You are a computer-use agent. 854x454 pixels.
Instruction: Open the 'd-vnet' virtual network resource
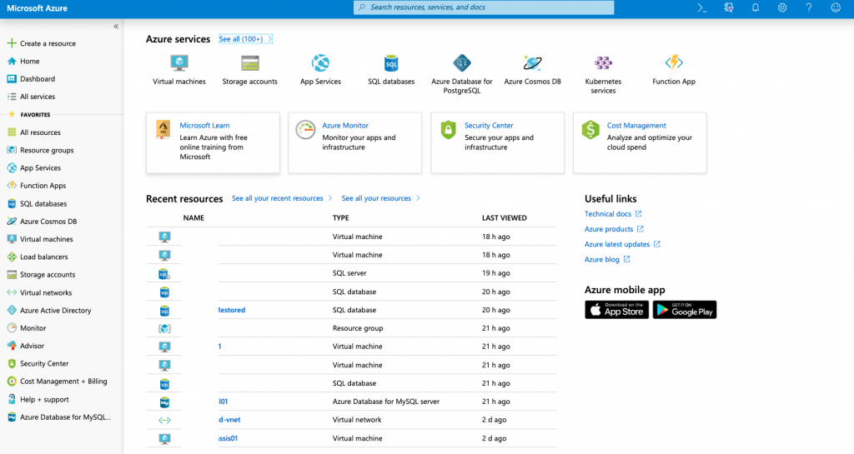(229, 420)
